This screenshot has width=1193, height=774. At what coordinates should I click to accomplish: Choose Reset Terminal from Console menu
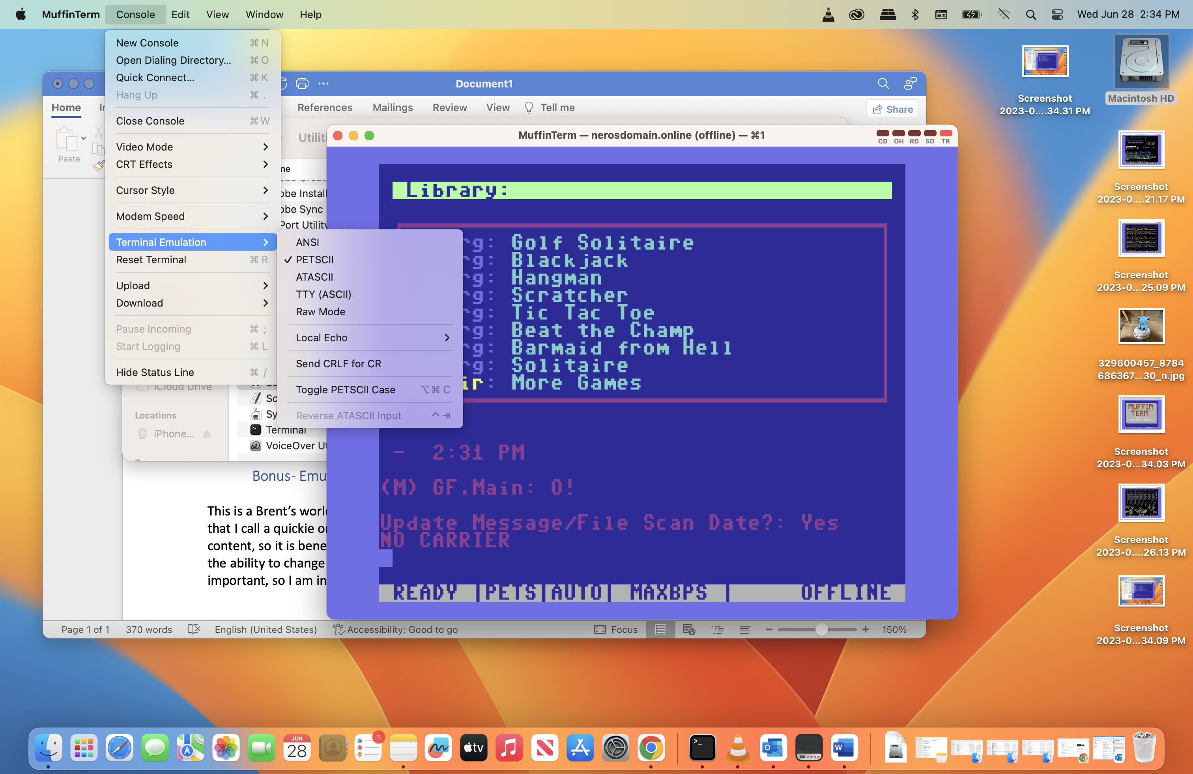[193, 260]
